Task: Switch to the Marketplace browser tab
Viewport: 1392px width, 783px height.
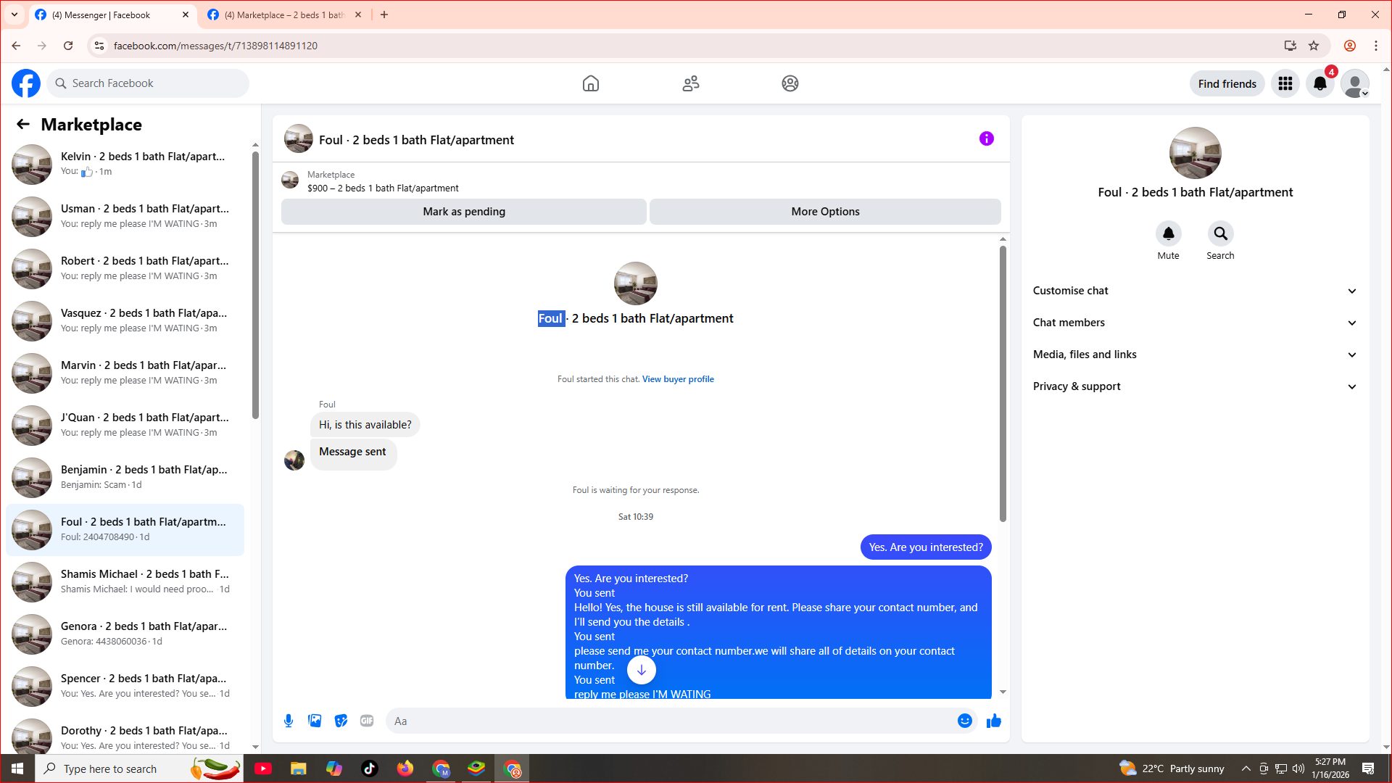Action: click(x=284, y=14)
